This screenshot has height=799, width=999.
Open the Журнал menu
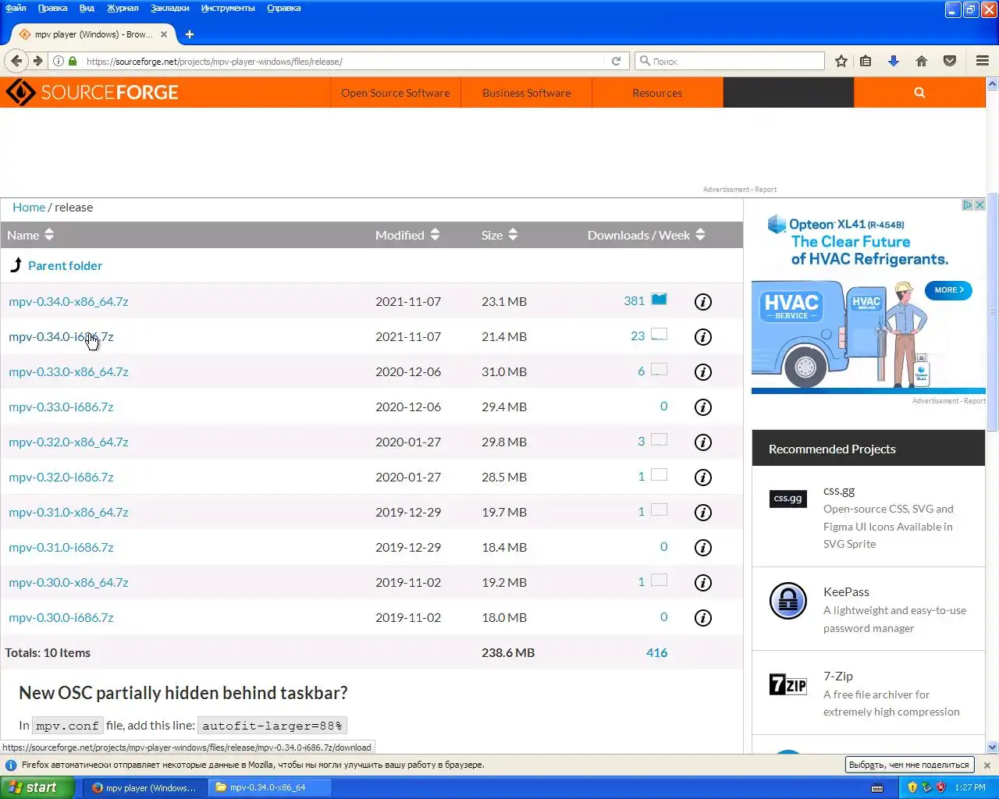123,8
